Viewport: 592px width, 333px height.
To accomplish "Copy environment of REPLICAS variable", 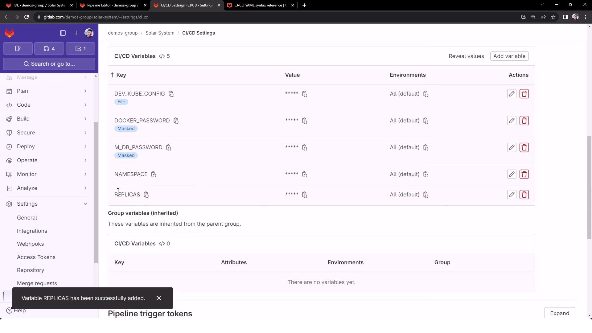I will [426, 195].
